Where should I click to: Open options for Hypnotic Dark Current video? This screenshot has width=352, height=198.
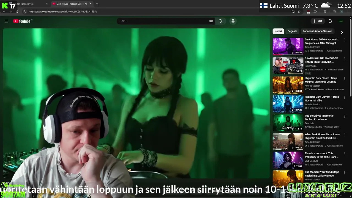tap(345, 97)
